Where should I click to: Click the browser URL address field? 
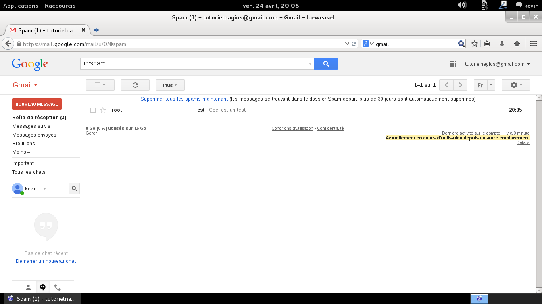(183, 44)
